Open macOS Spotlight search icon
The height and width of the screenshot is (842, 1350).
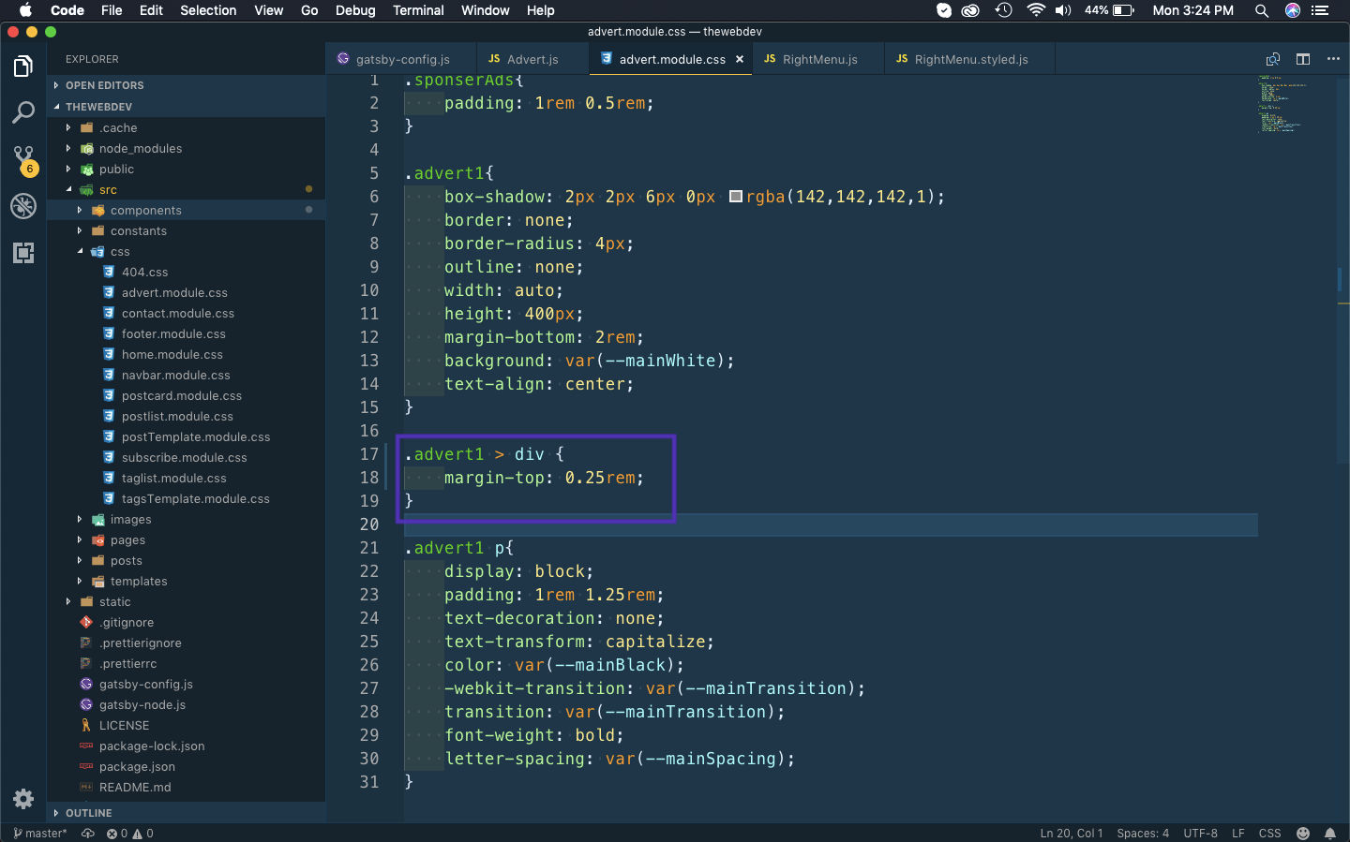tap(1262, 10)
